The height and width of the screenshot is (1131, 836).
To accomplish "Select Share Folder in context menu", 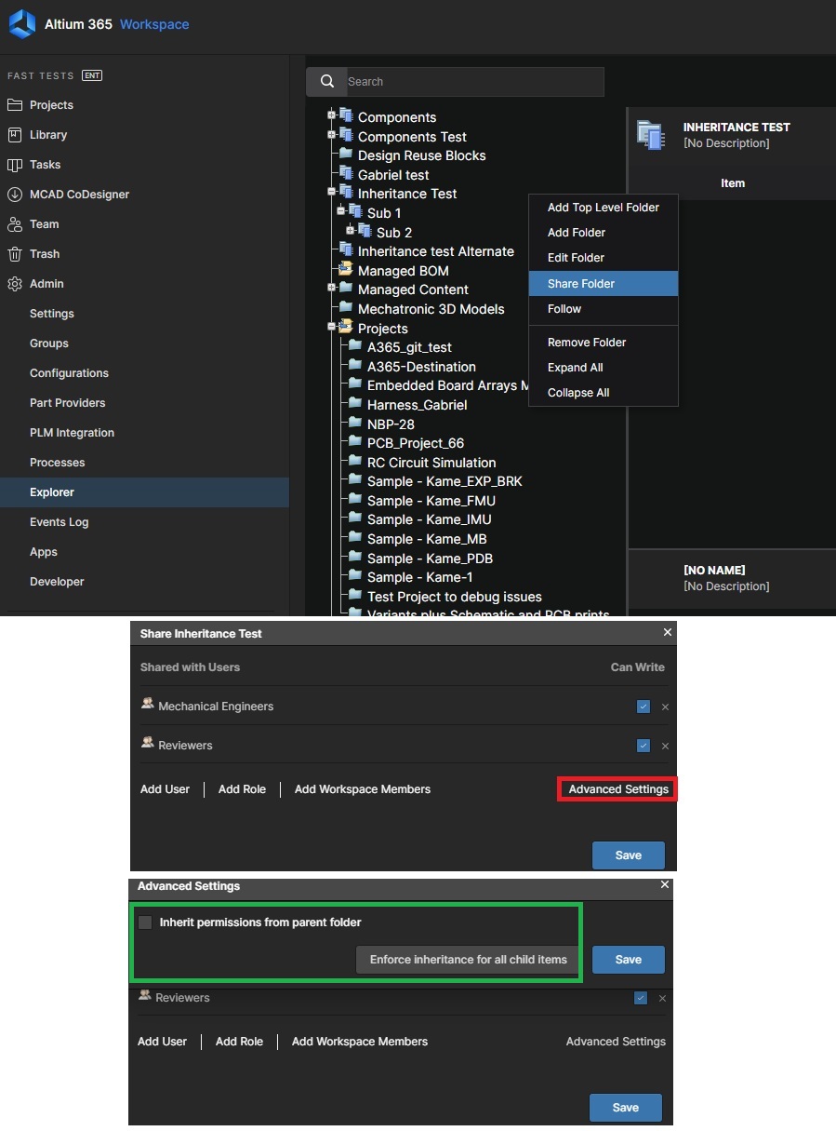I will tap(604, 283).
